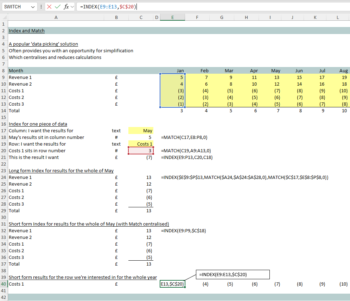The image size is (350, 301).
Task: Click the Select All corner triangle
Action: [4, 17]
